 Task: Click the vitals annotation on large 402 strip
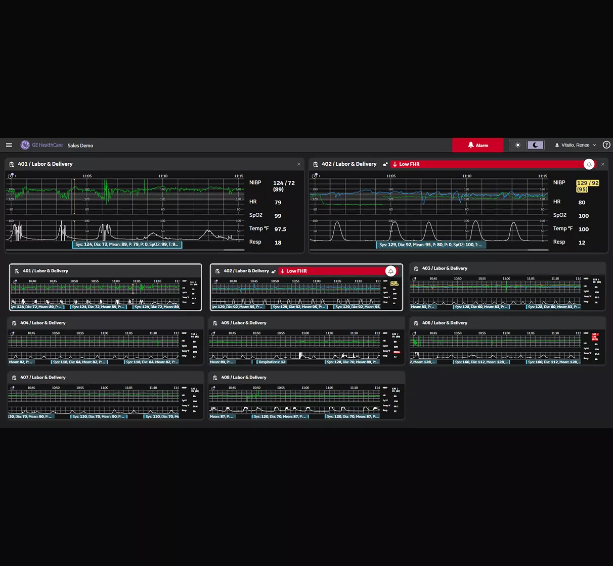[431, 245]
